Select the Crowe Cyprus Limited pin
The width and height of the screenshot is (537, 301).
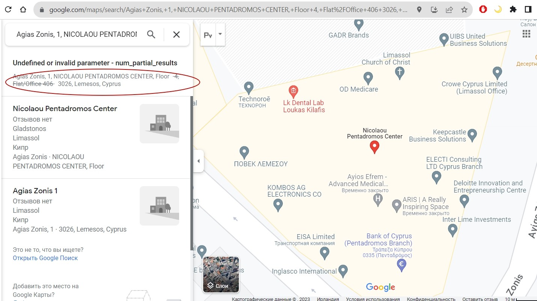pos(497,73)
